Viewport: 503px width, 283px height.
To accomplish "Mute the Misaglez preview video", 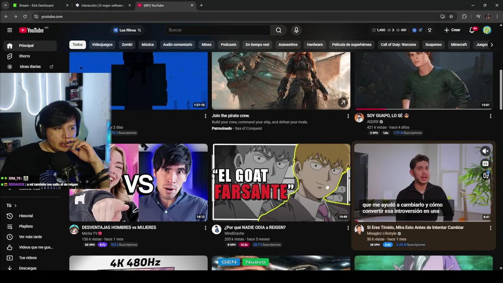I will (486, 151).
